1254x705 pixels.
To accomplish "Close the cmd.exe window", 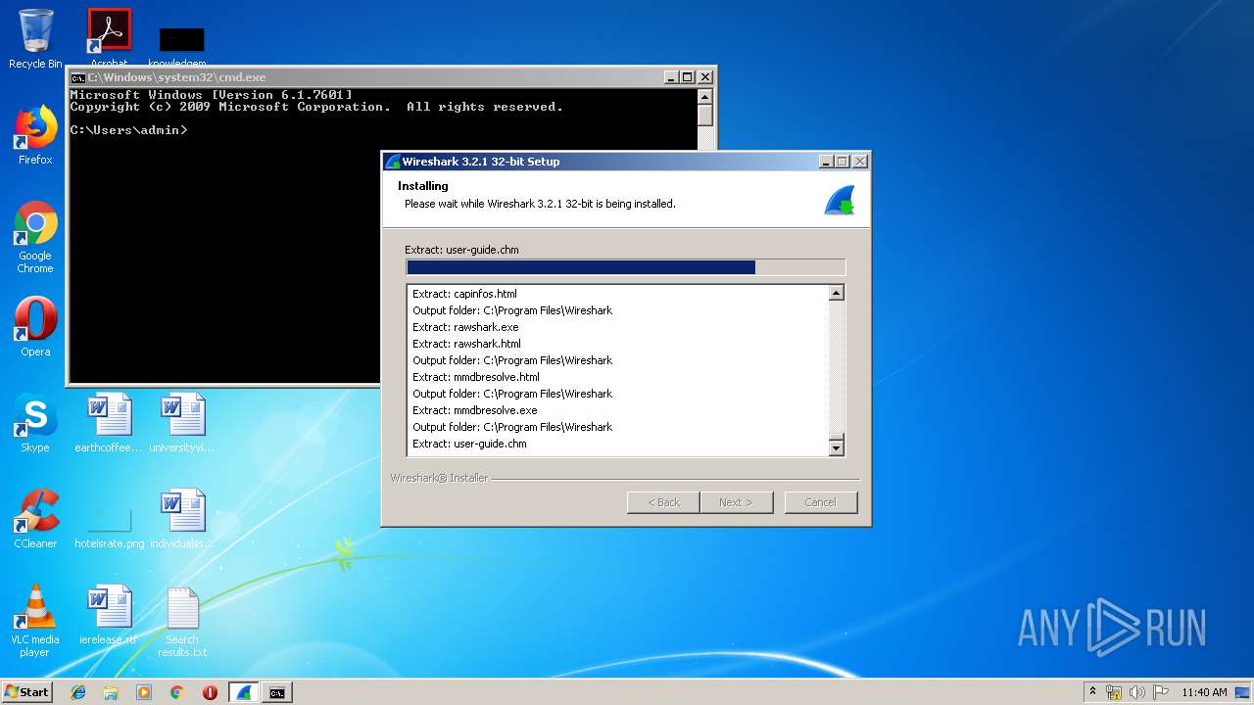I will (705, 77).
